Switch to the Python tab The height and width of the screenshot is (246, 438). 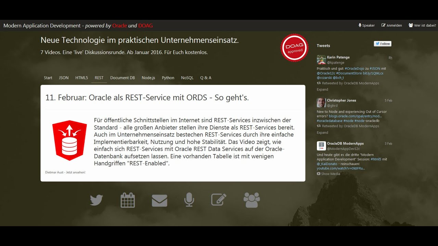[x=168, y=78]
